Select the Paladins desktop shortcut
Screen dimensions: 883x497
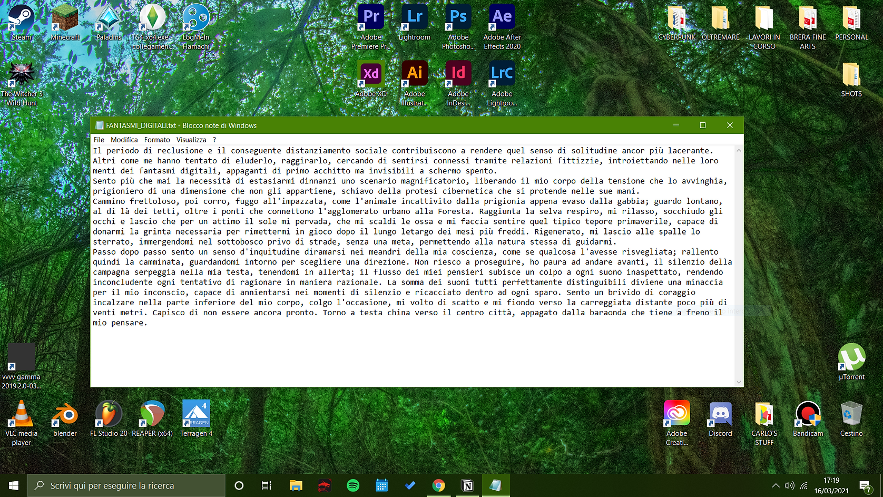point(109,23)
